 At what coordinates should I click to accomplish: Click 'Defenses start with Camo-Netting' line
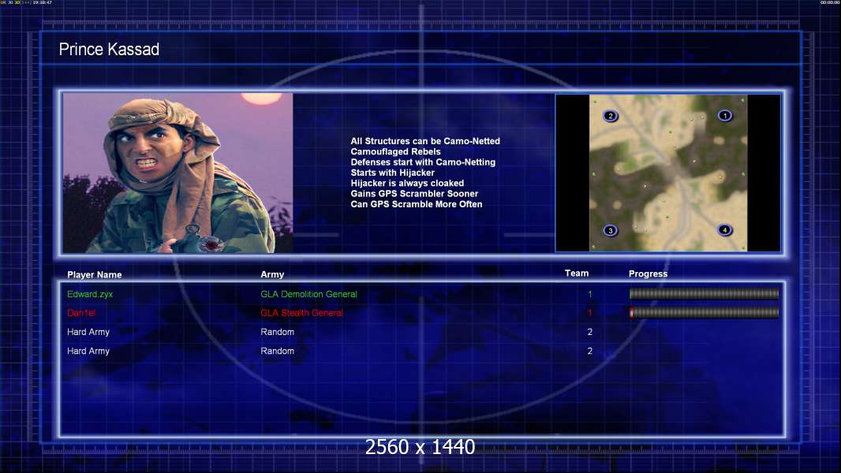(x=423, y=162)
